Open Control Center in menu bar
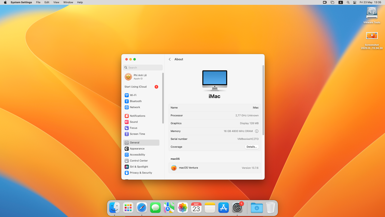The image size is (385, 217). coord(355,2)
